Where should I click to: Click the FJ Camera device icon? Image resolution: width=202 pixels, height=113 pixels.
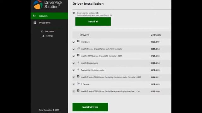78,83
